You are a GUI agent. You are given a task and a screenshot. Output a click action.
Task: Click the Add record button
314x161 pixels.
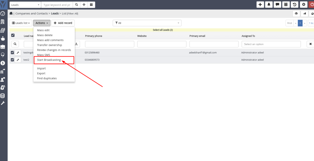coord(63,23)
